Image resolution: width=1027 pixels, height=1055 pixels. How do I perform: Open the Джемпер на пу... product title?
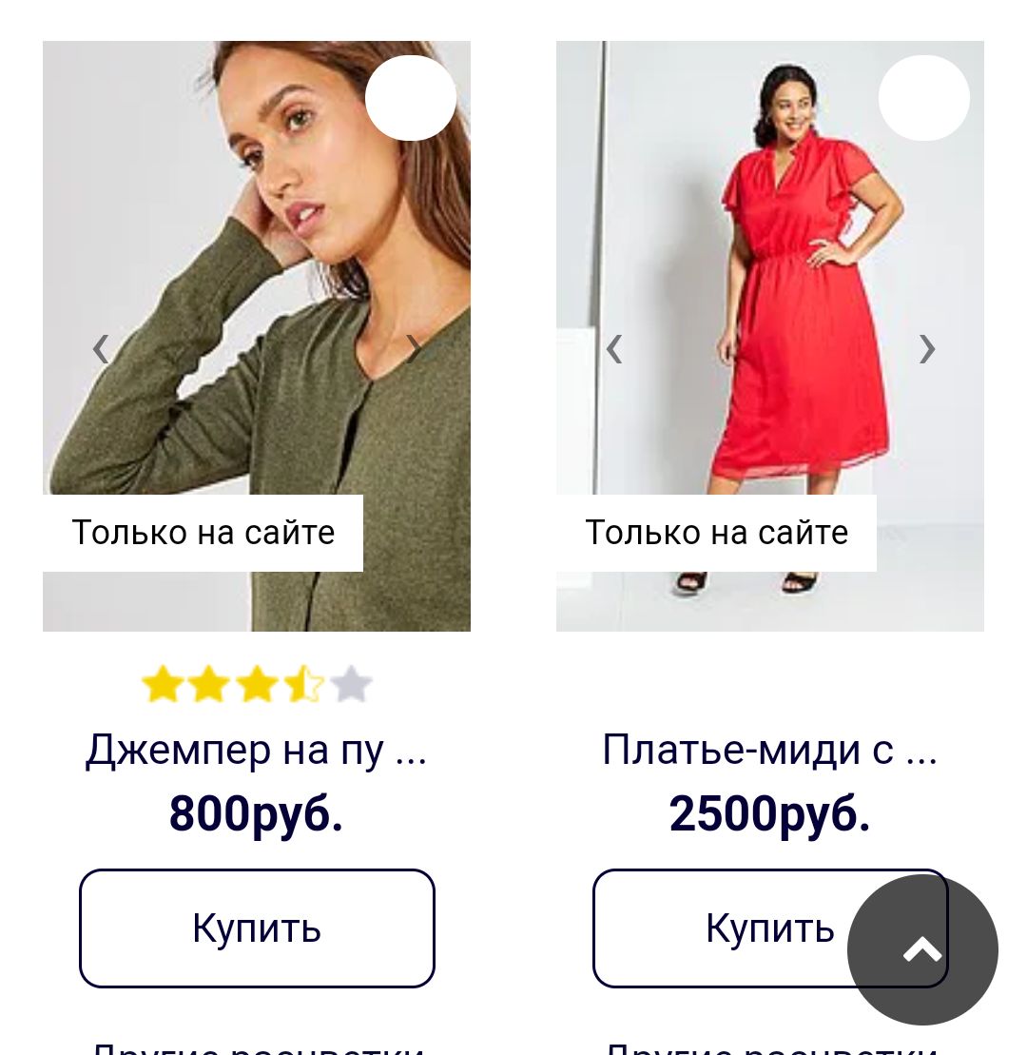[256, 750]
